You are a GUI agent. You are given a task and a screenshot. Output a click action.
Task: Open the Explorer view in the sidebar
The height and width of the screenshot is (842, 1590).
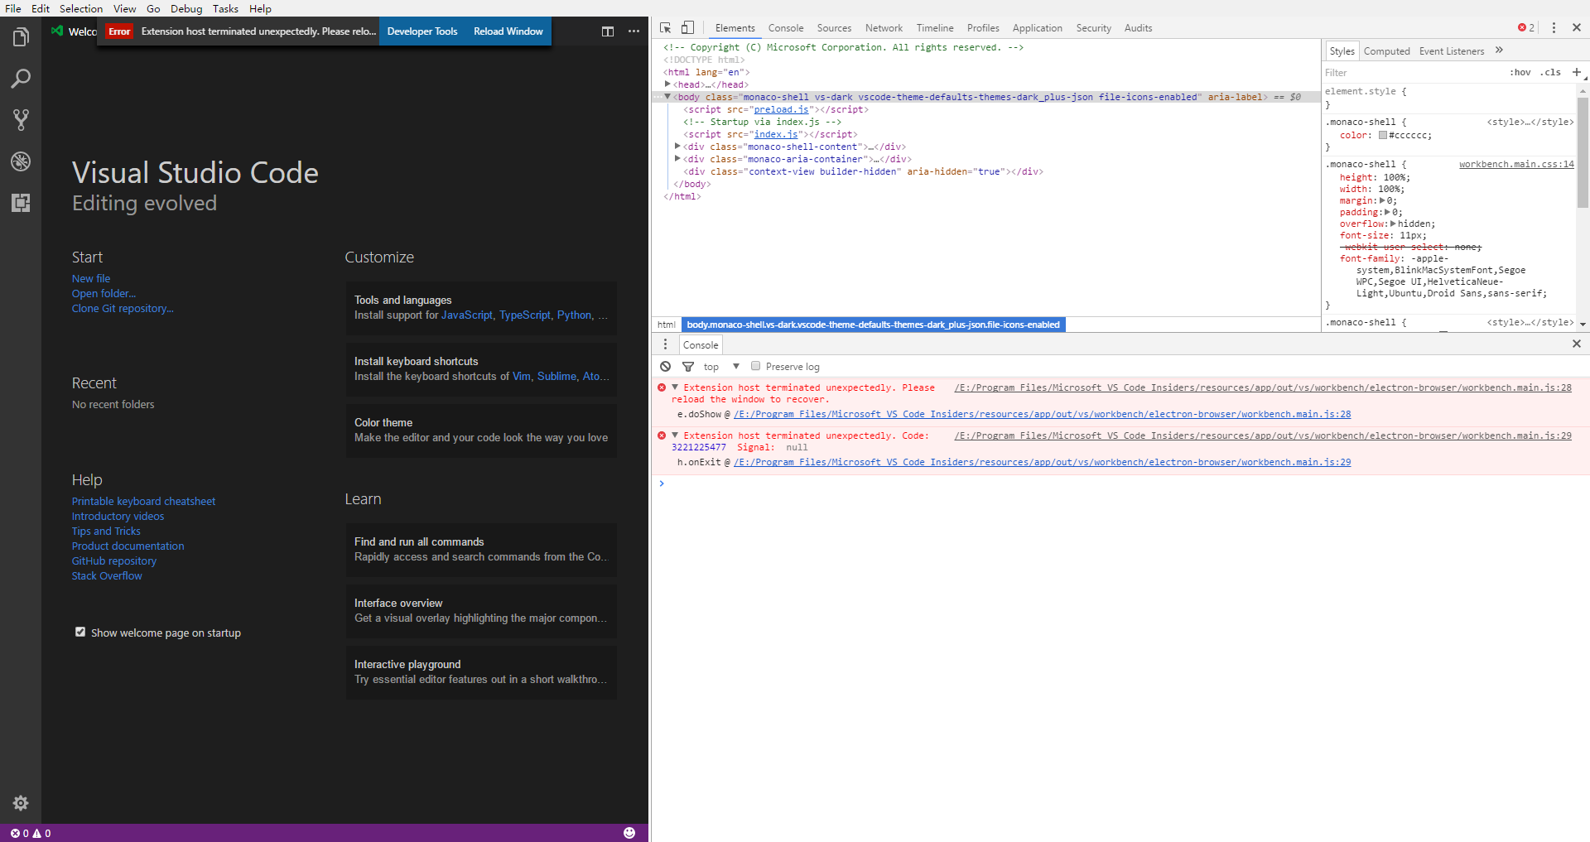[20, 36]
